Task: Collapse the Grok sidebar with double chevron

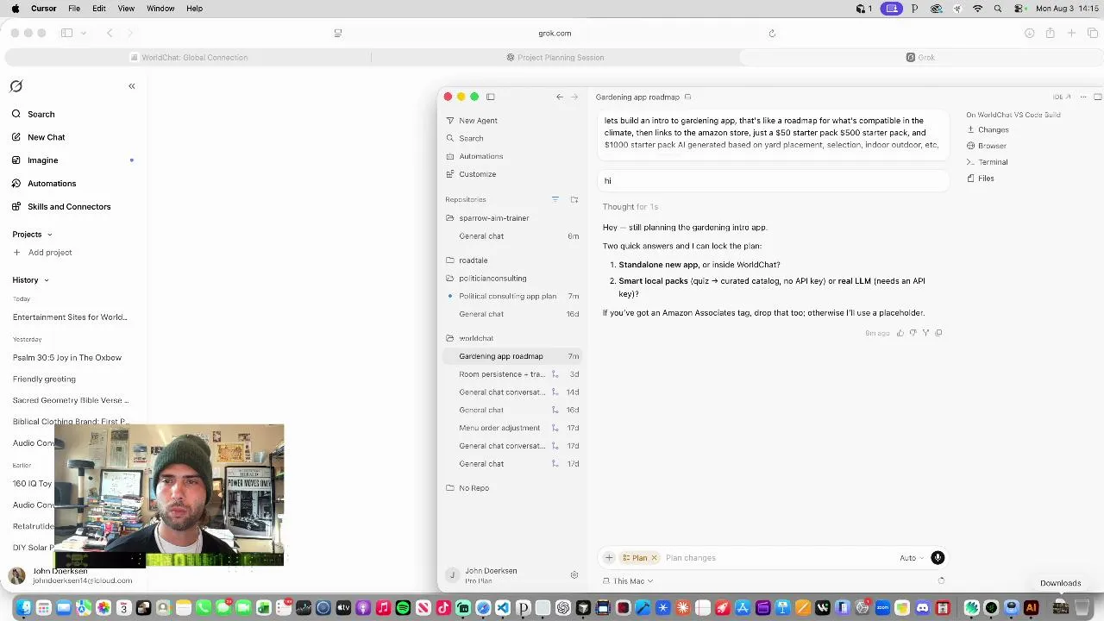Action: point(132,86)
